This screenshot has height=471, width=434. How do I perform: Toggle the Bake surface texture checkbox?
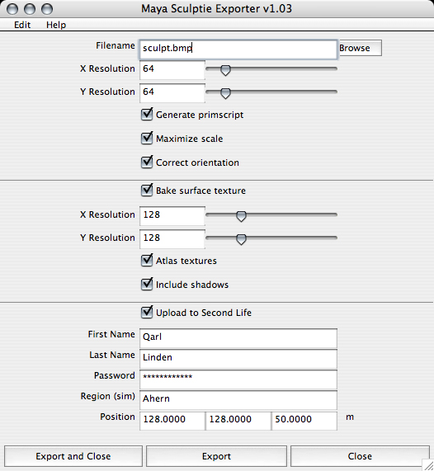147,191
